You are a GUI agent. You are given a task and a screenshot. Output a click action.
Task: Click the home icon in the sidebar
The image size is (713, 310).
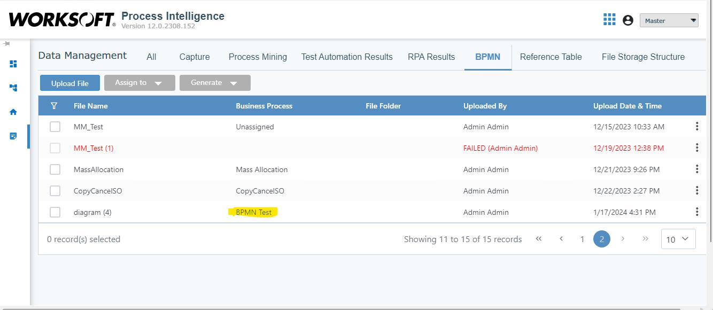[x=12, y=112]
